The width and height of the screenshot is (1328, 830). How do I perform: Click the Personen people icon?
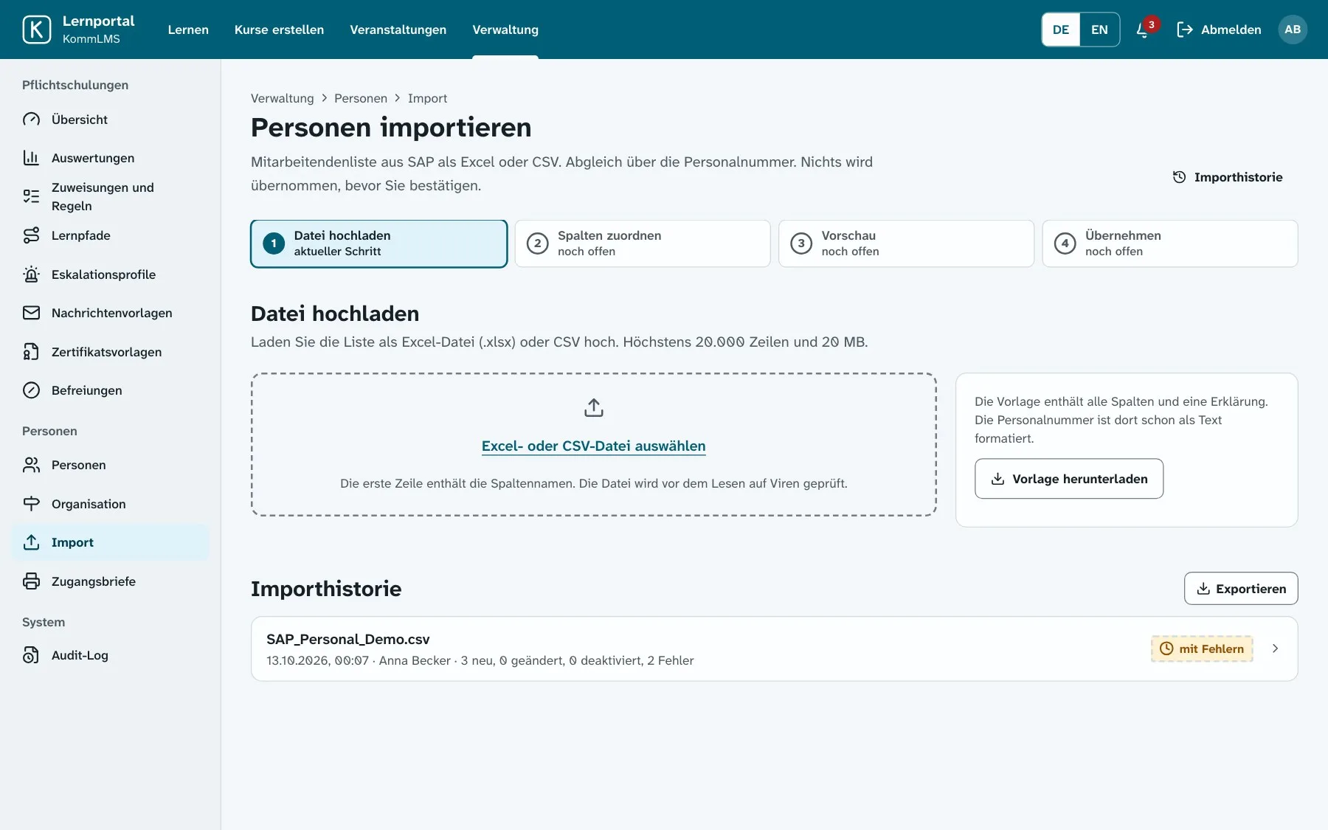click(31, 465)
